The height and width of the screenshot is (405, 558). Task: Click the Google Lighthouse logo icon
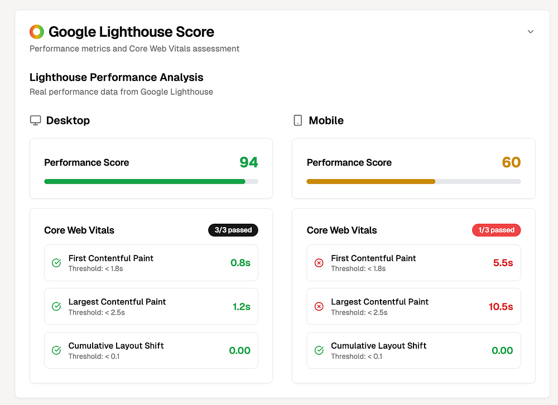37,32
